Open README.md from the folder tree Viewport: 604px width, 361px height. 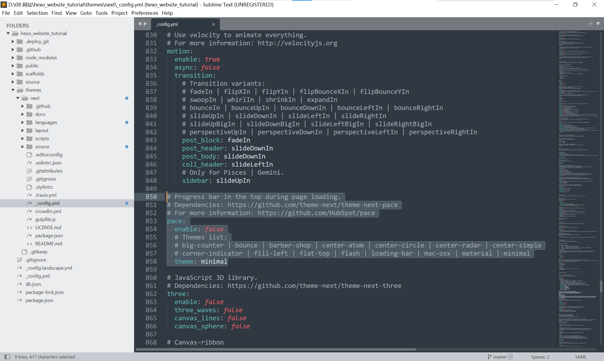tap(49, 243)
